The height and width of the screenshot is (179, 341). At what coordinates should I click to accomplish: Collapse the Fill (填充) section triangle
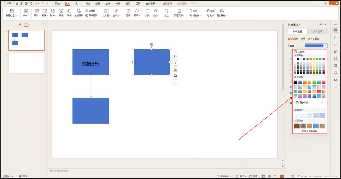(288, 46)
